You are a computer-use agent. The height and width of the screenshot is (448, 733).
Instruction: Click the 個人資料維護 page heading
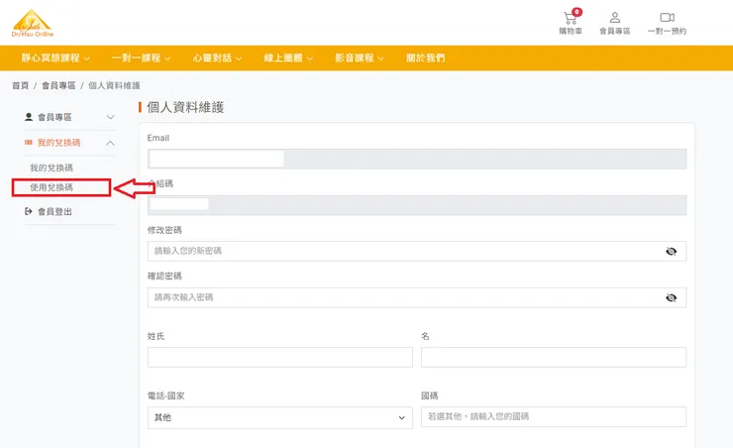[x=185, y=108]
